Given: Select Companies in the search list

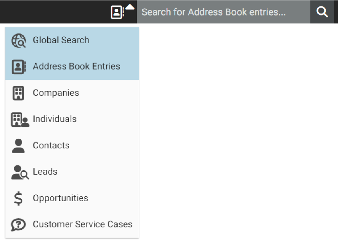Looking at the screenshot, I should pos(56,93).
